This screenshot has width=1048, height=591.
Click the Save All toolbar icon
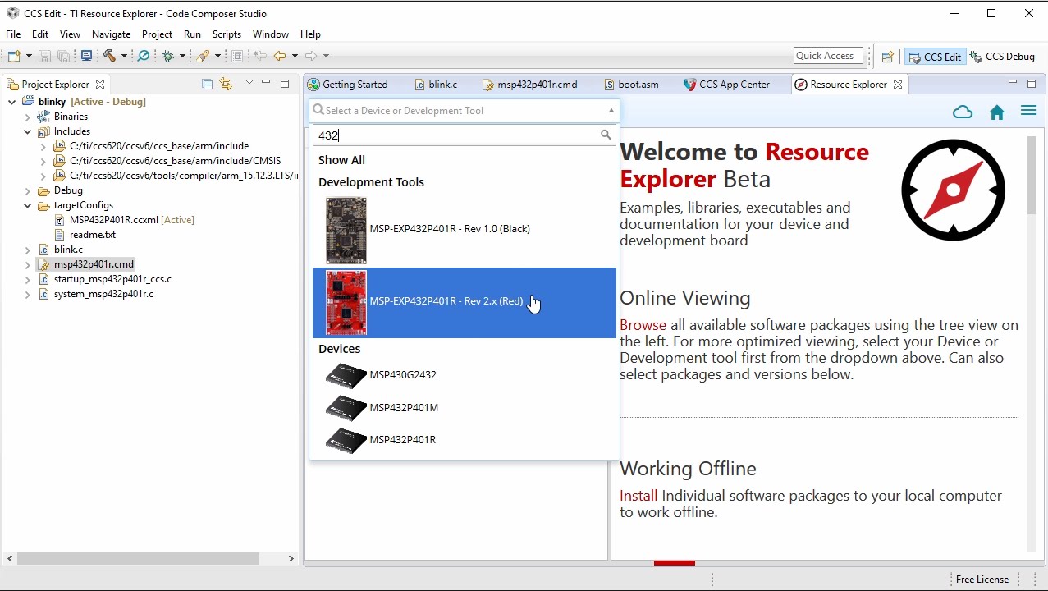[x=64, y=56]
